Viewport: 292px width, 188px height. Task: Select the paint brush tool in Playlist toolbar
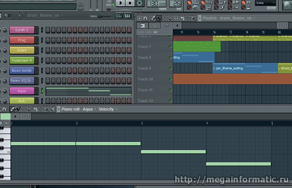pyautogui.click(x=159, y=18)
